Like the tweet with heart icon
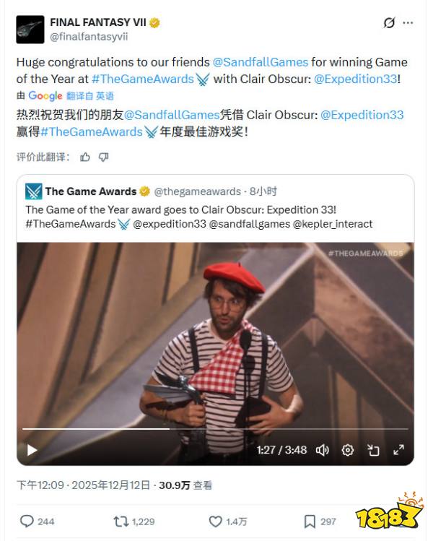 [x=216, y=521]
